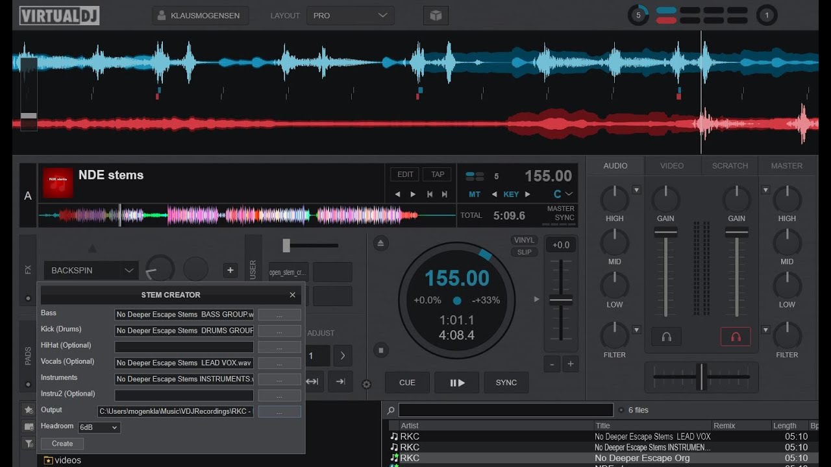Expand the right HIGH EQ dropdown arrow

pos(765,190)
